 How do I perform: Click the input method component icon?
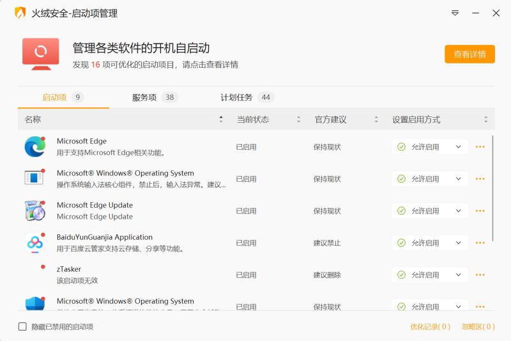tap(34, 178)
